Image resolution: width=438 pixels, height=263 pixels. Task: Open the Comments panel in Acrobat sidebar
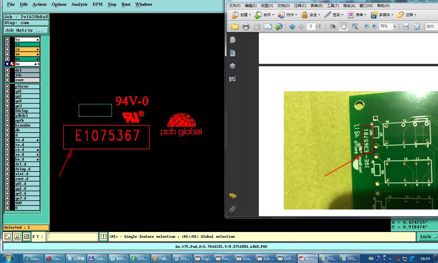coord(233,196)
